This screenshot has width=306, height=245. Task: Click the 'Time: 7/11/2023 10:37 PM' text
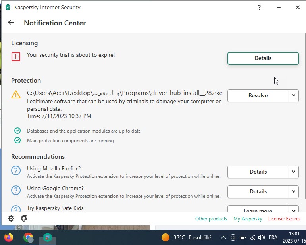59,116
